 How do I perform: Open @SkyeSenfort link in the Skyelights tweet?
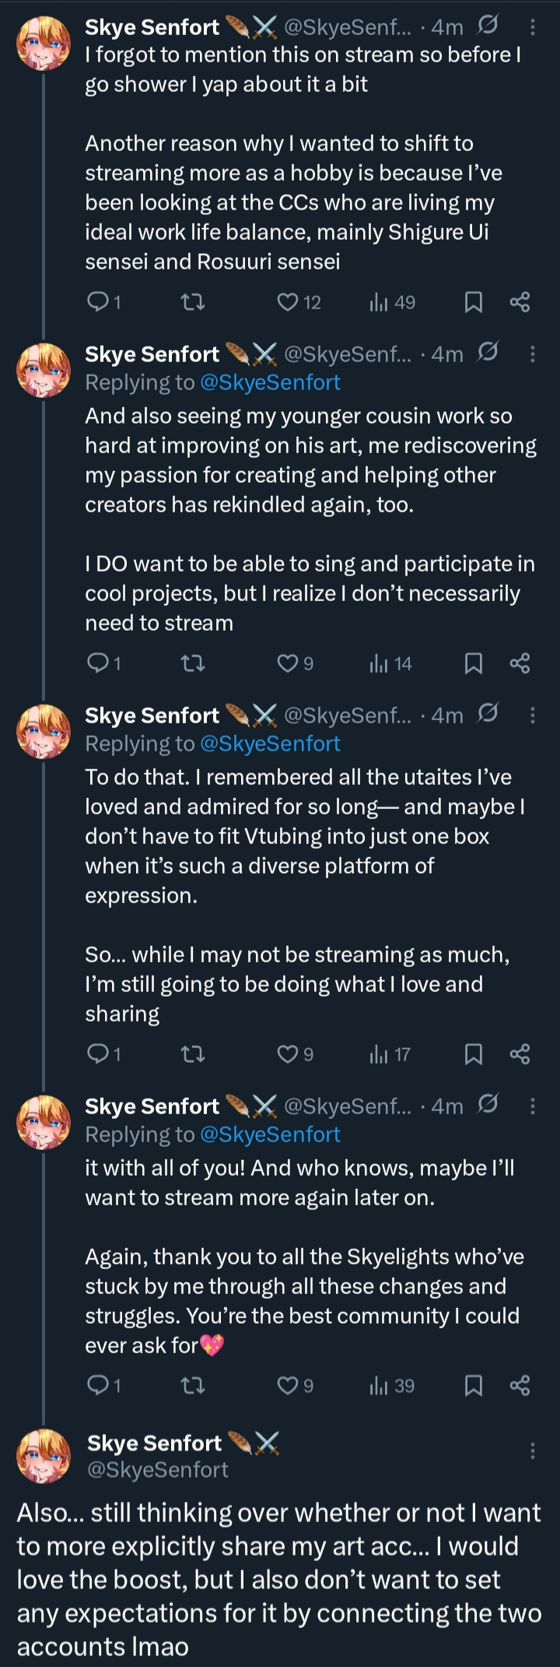(x=270, y=1135)
